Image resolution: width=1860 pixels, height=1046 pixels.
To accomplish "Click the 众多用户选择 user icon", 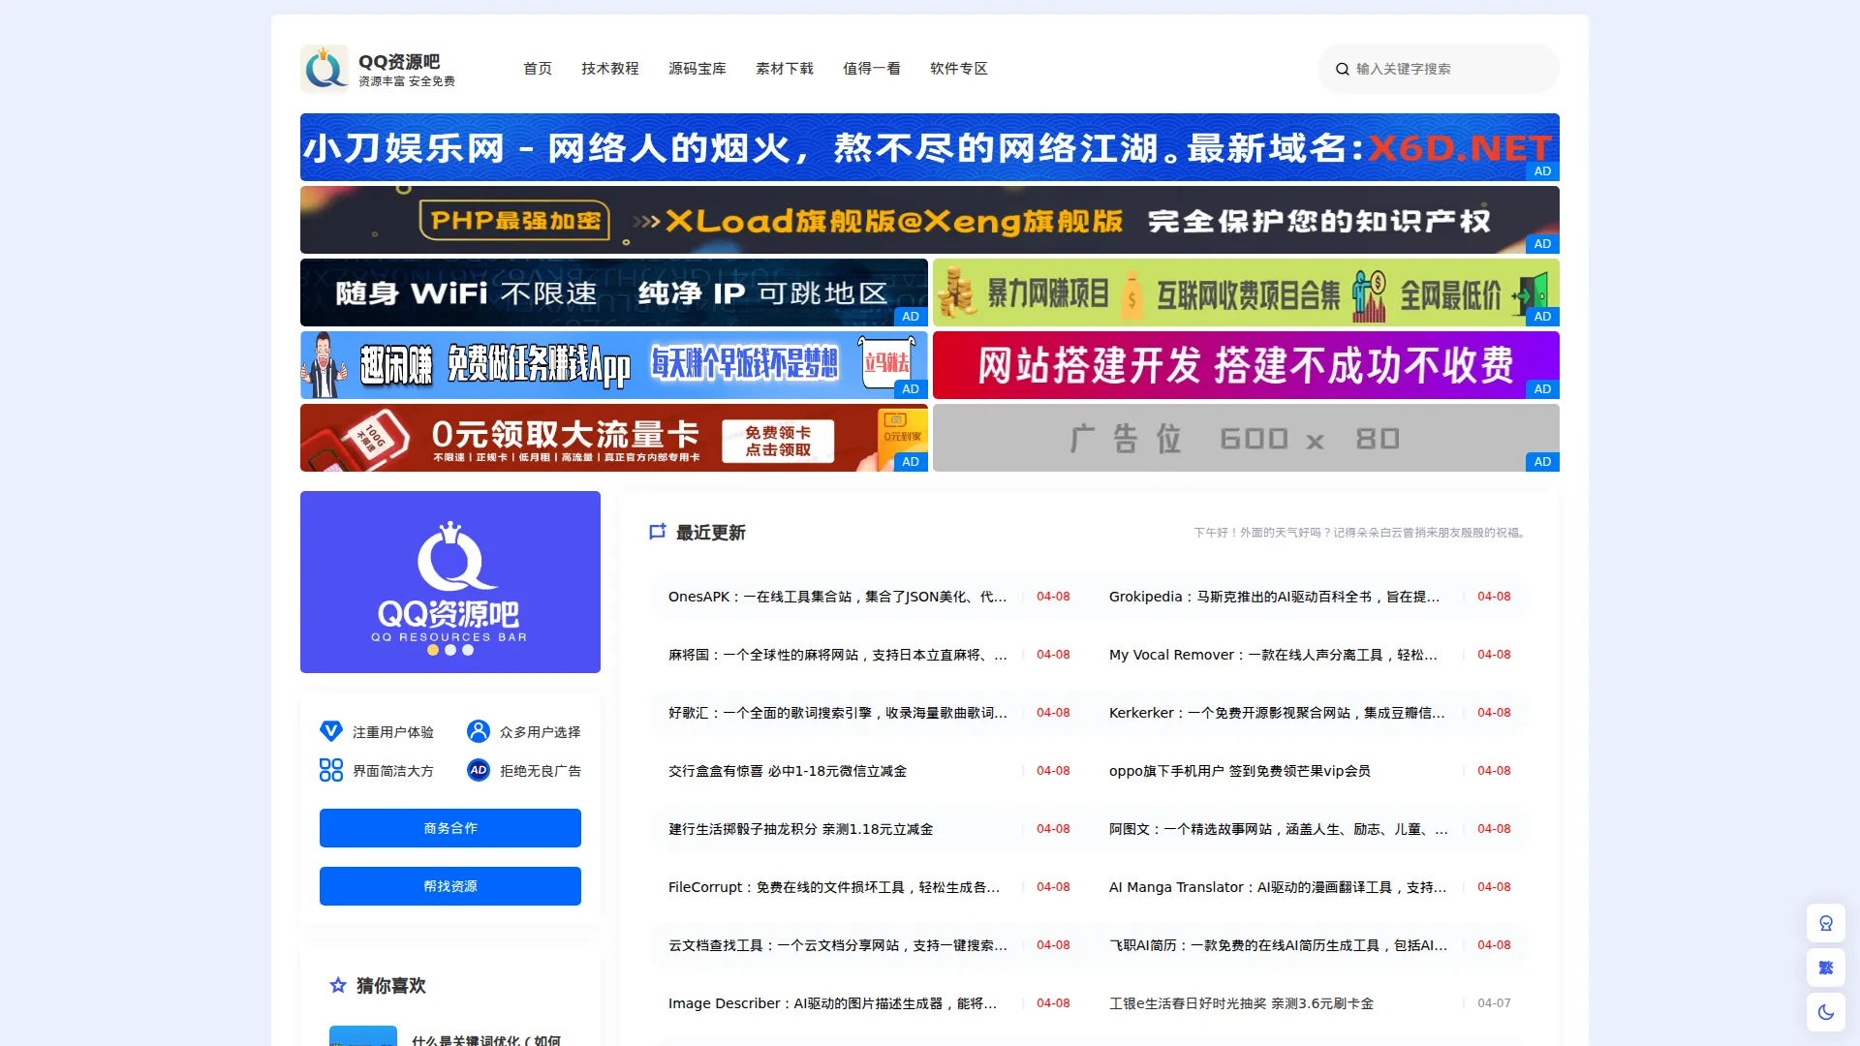I will coord(478,731).
